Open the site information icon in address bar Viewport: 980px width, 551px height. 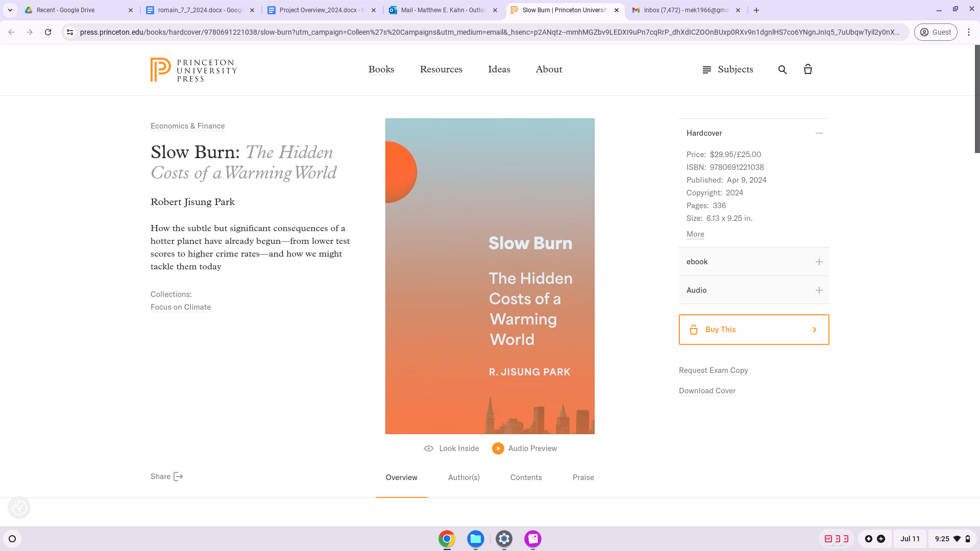(x=70, y=32)
